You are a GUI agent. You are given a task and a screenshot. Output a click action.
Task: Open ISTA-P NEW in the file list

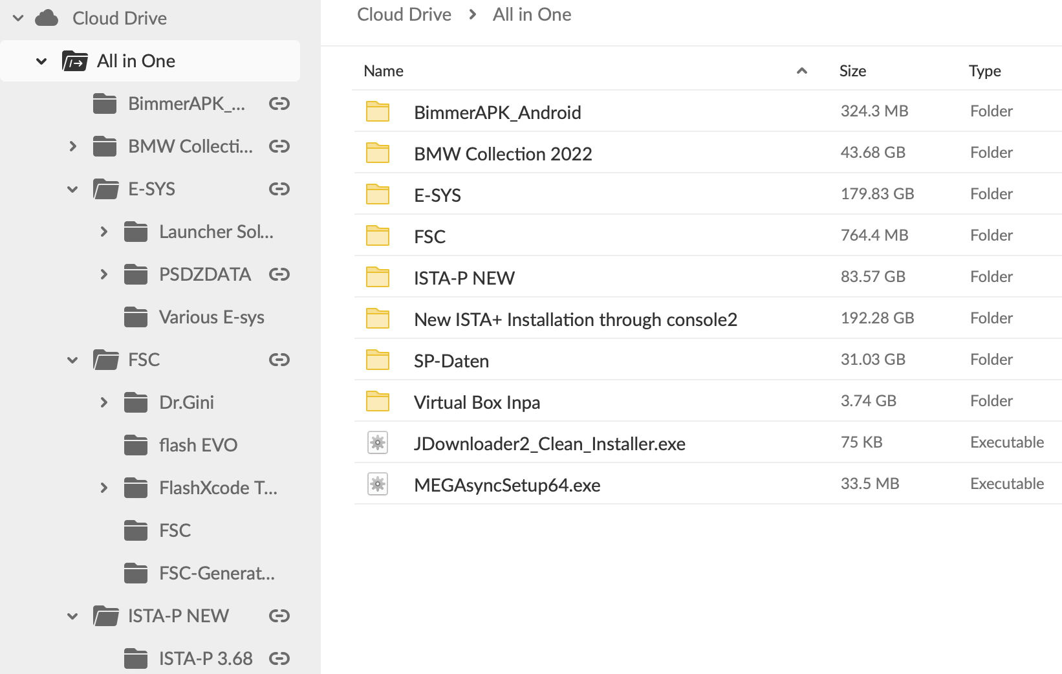click(464, 278)
